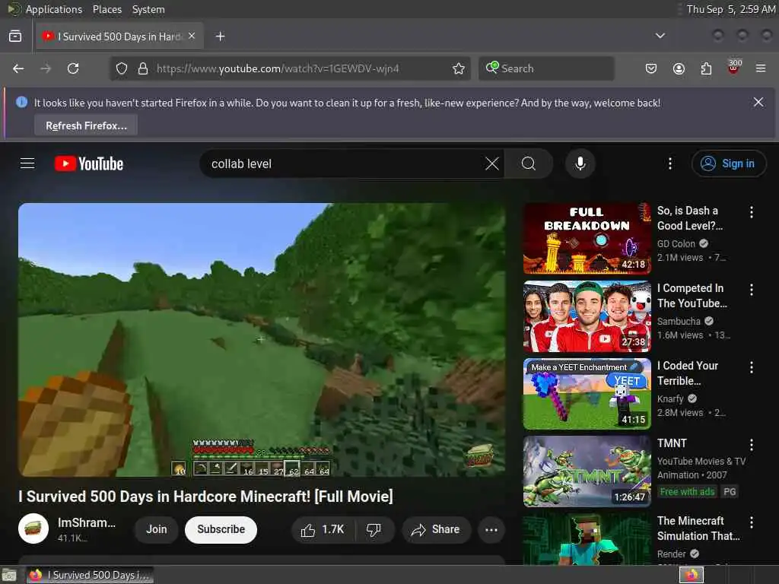Viewport: 779px width, 584px height.
Task: Go back with Firefox back arrow
Action: 18,68
